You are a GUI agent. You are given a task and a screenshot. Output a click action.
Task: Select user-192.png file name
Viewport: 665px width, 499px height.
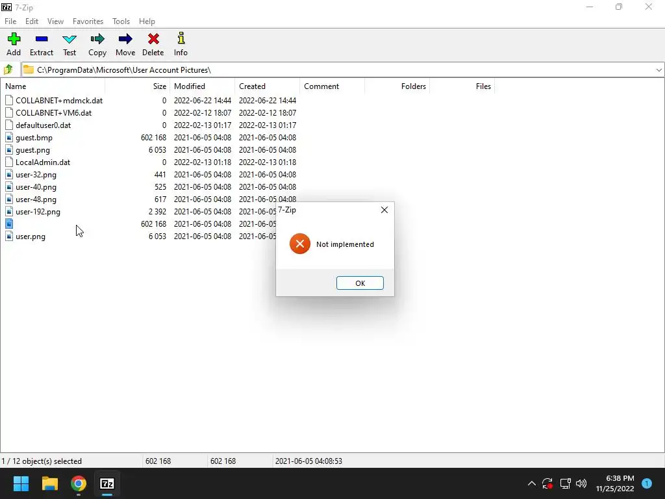[38, 211]
